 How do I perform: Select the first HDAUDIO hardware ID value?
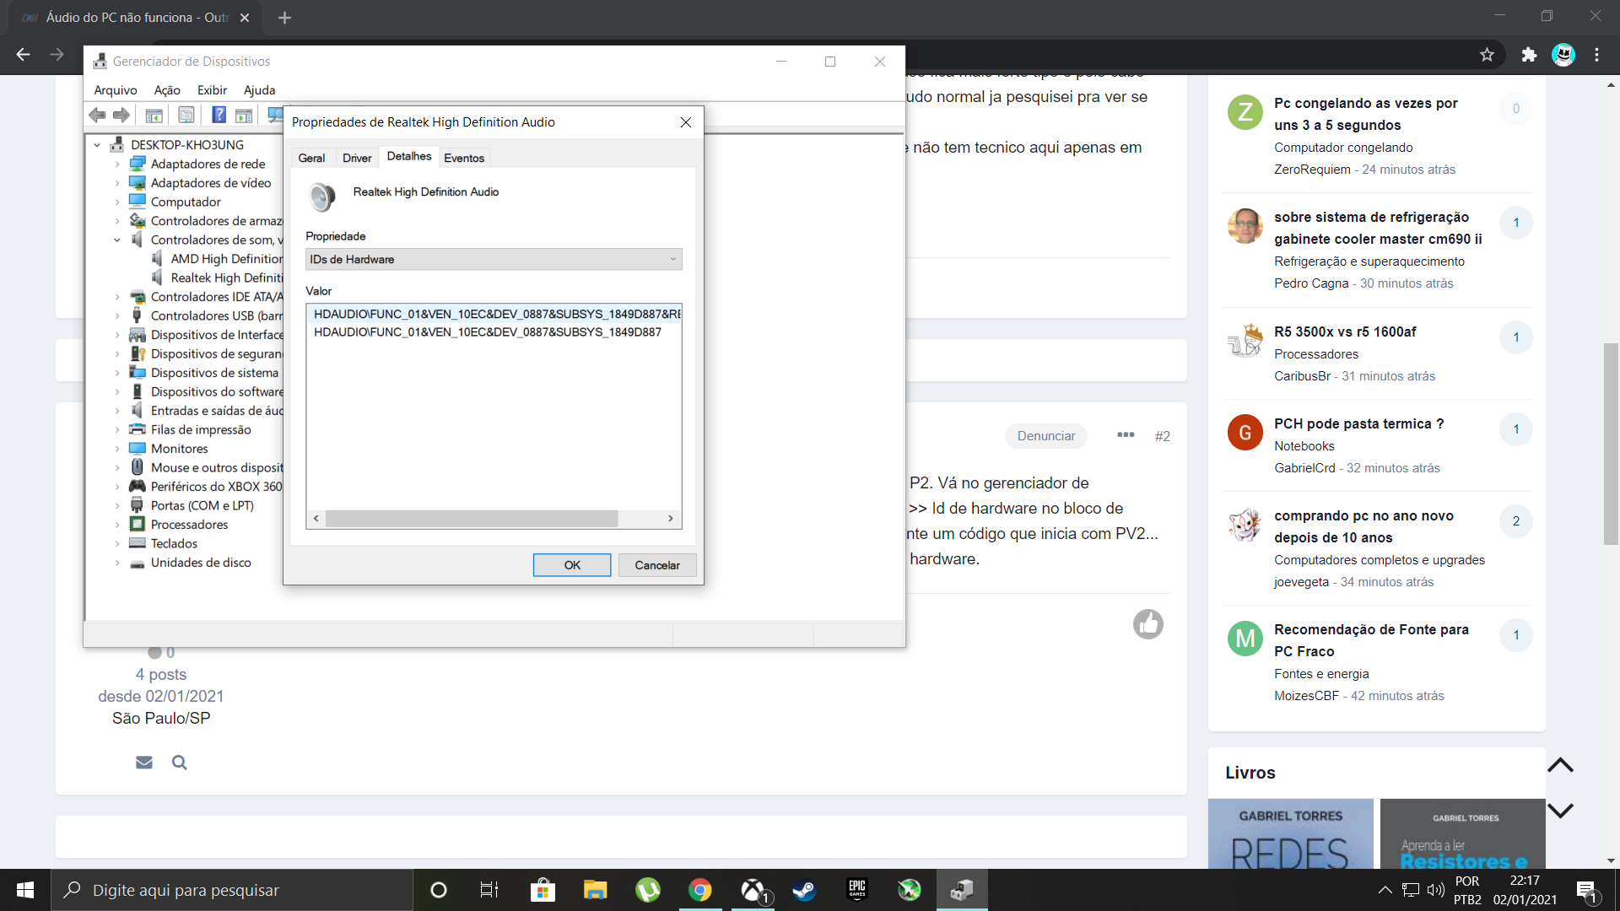click(494, 314)
